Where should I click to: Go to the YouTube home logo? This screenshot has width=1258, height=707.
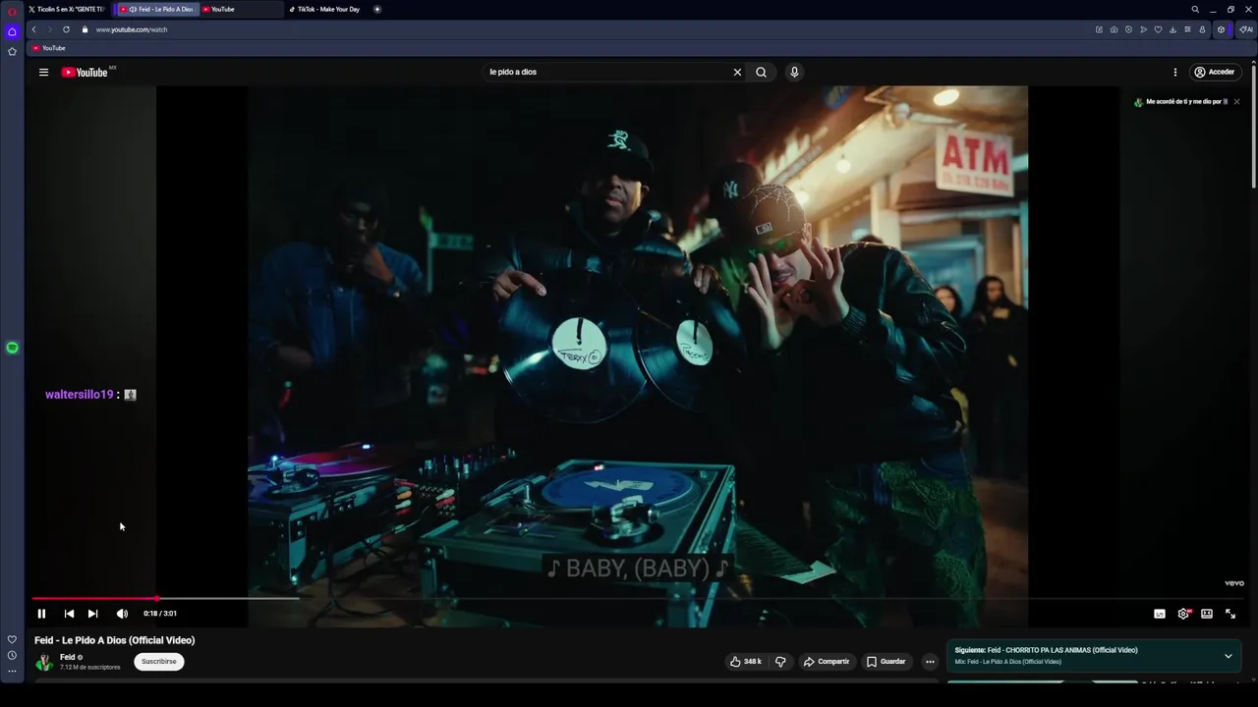(x=85, y=72)
